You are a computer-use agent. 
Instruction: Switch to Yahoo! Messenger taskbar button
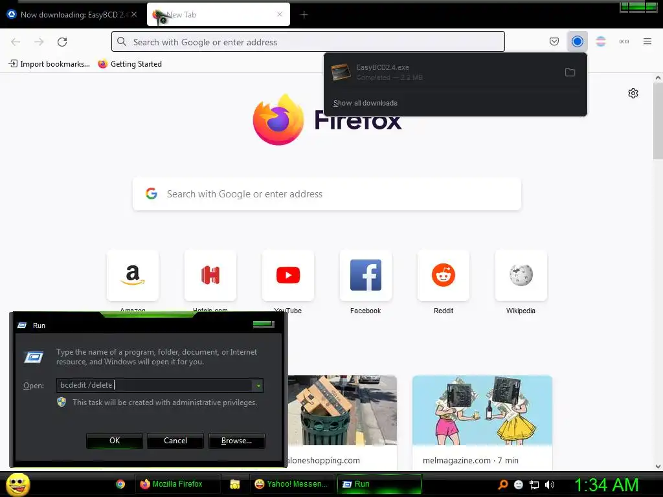click(x=292, y=484)
